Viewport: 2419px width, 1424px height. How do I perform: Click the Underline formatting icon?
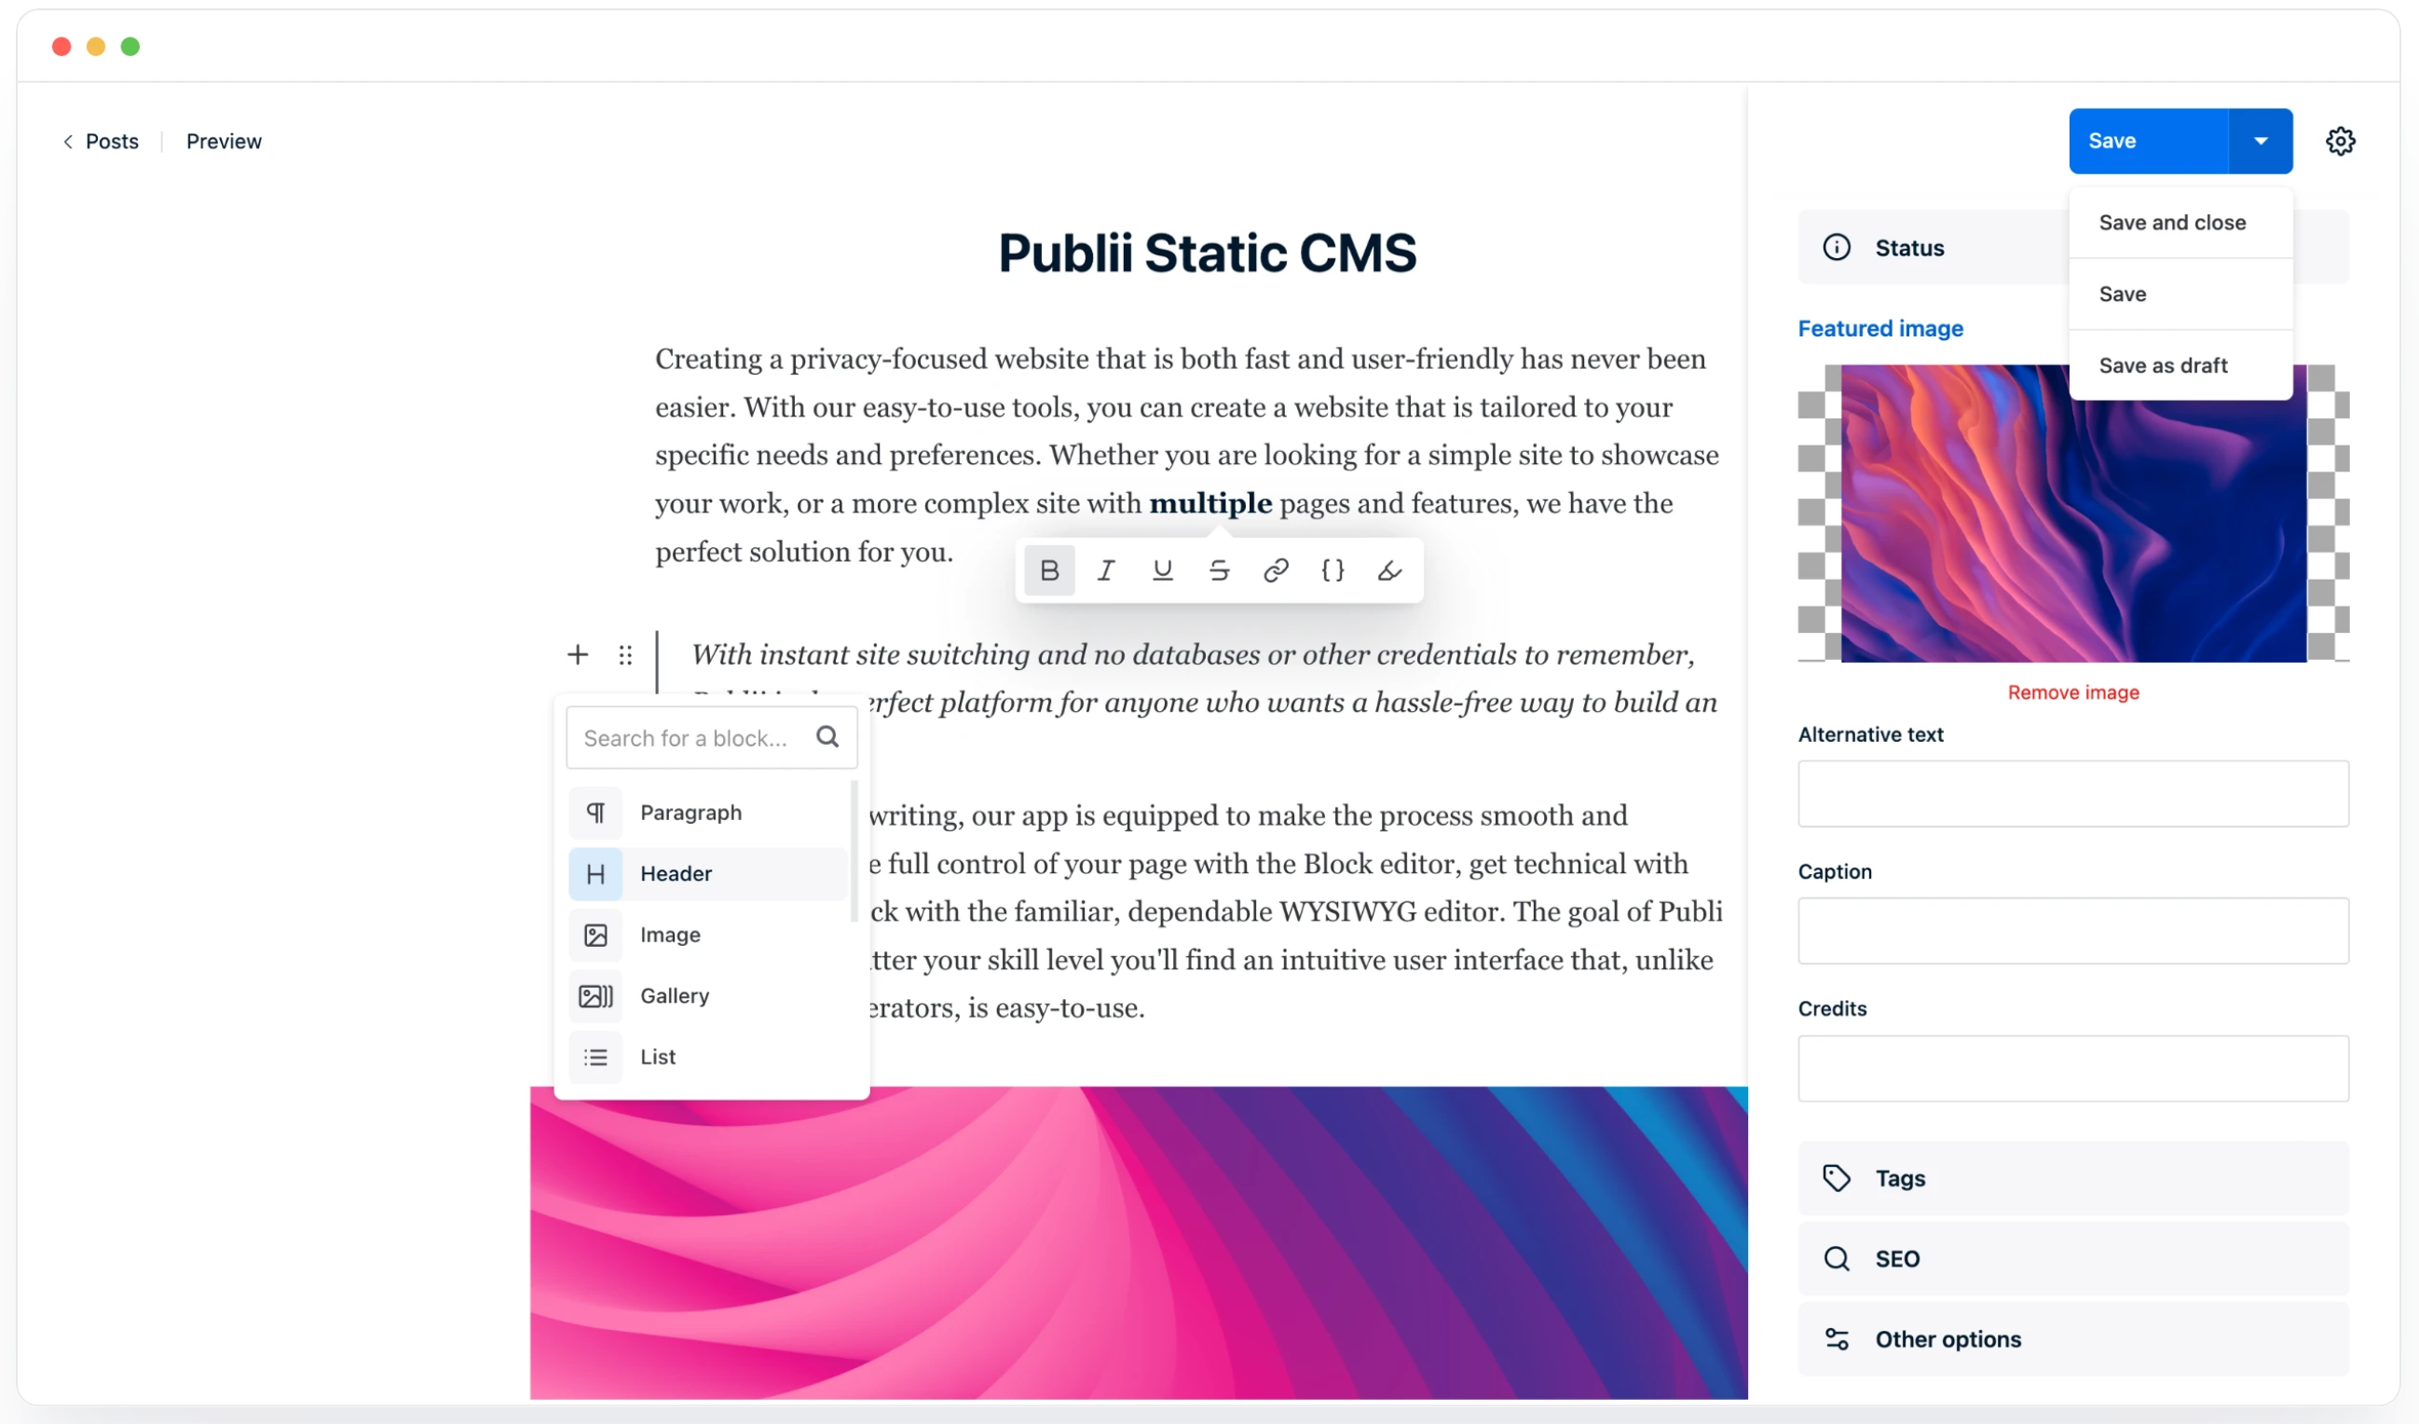(x=1165, y=568)
